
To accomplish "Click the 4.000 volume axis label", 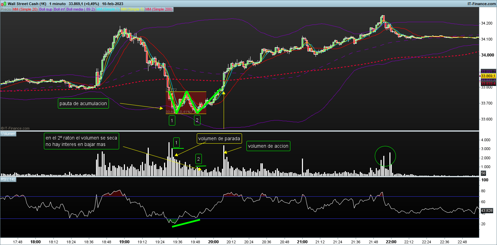I will pos(486,140).
